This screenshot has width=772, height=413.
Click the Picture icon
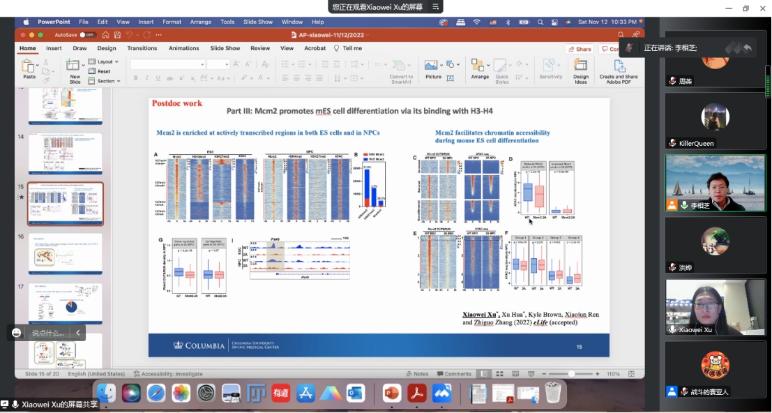[433, 69]
